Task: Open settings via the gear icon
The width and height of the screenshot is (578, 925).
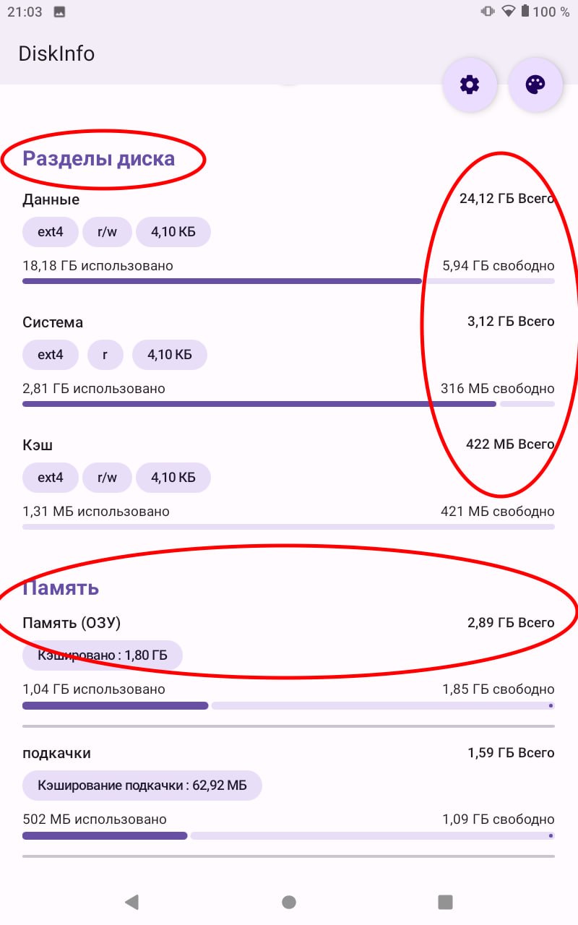Action: tap(470, 85)
